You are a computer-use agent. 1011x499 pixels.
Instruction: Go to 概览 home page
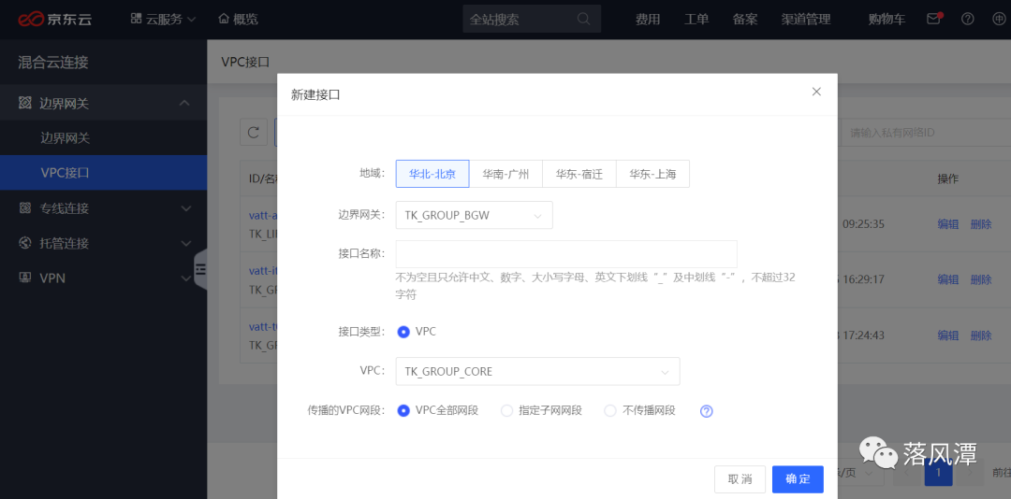(239, 20)
